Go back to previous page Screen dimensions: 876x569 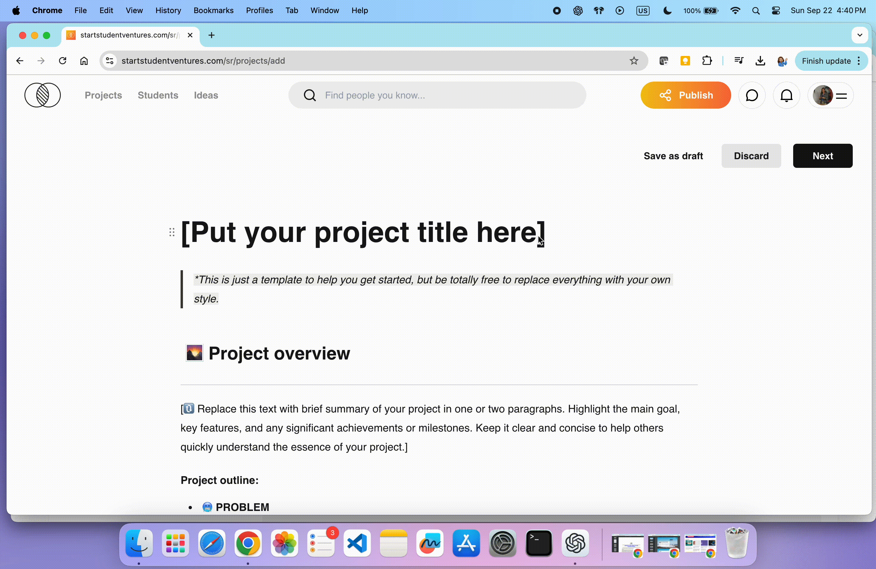[20, 61]
